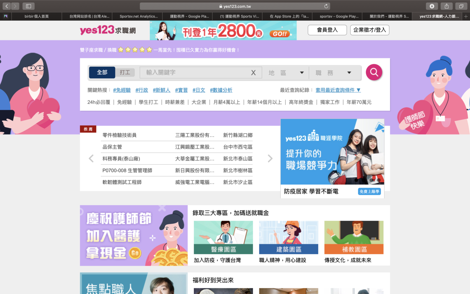
Task: Open the 軟韌體測試工程師 job listing
Action: (x=122, y=182)
